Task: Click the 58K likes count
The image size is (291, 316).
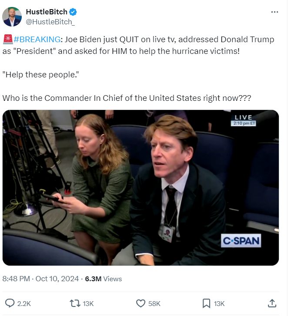Action: pos(154,303)
